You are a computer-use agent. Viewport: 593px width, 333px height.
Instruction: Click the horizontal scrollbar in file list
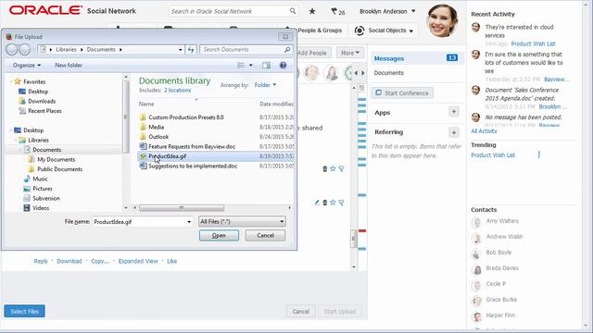182,208
